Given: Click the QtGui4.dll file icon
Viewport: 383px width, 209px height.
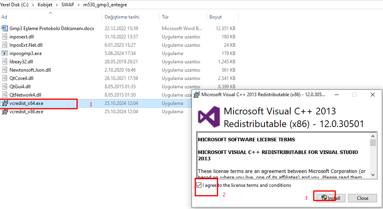Looking at the screenshot, I should (x=5, y=86).
